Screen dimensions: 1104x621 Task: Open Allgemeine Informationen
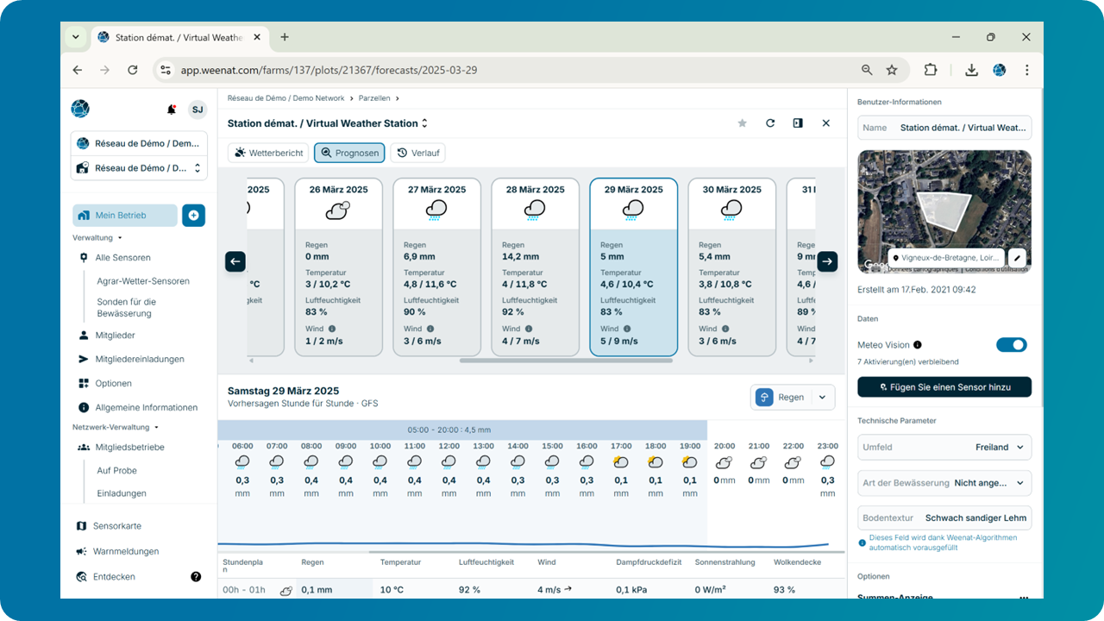138,407
